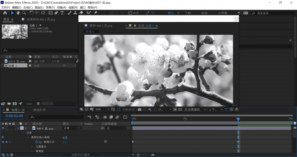Open the Graph Editor icon in timeline
This screenshot has height=157, width=297.
(125, 117)
